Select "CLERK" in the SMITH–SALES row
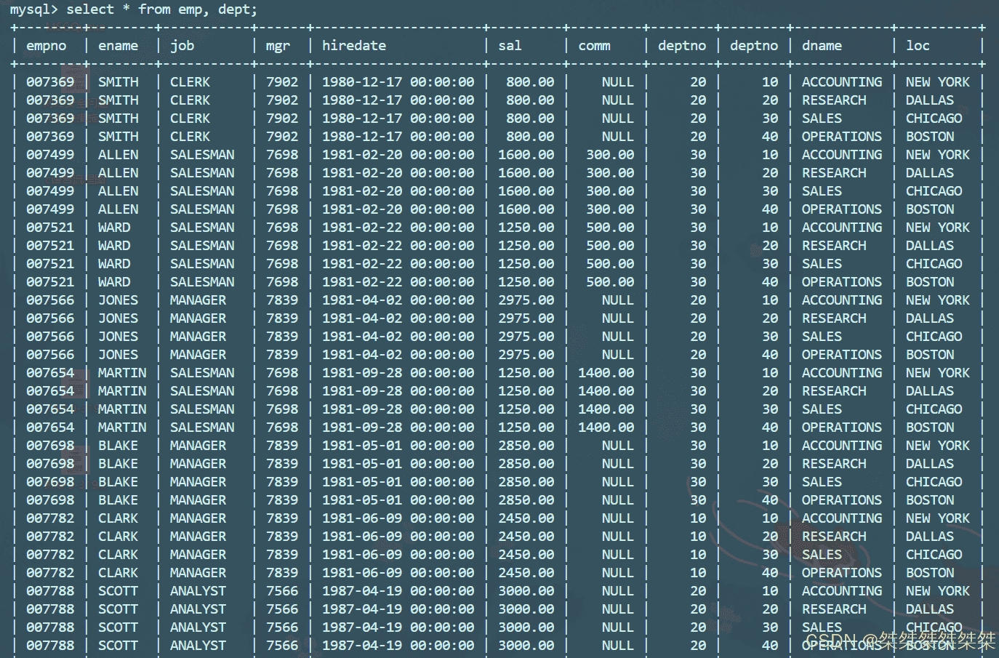The width and height of the screenshot is (999, 658). click(x=190, y=119)
